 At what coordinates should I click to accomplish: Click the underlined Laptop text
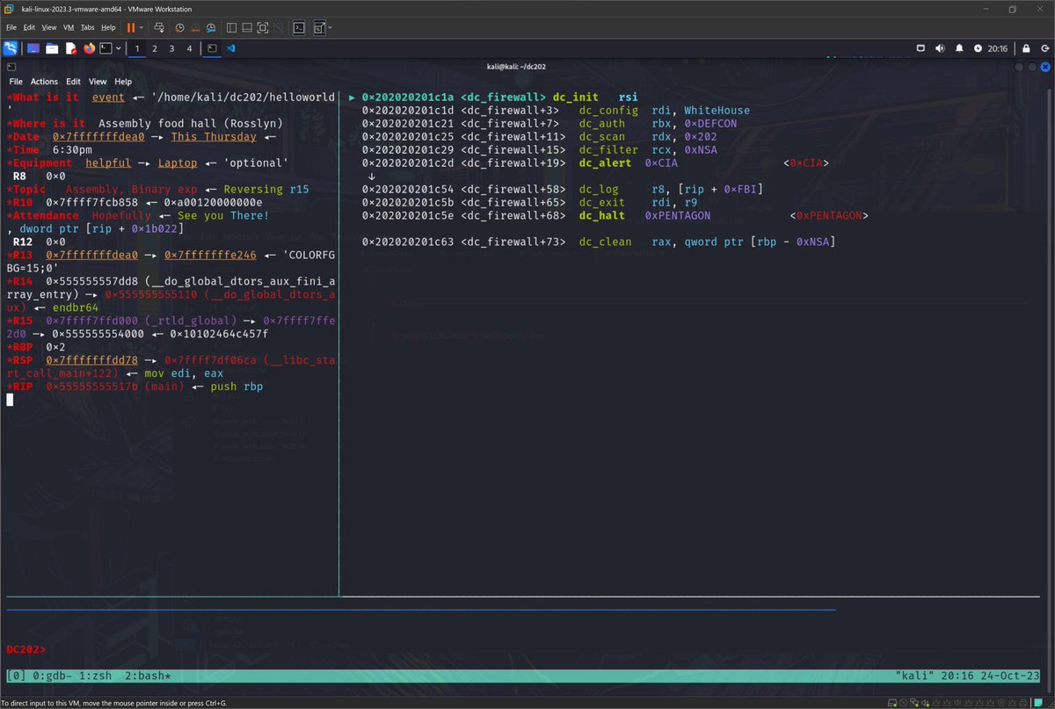point(178,163)
